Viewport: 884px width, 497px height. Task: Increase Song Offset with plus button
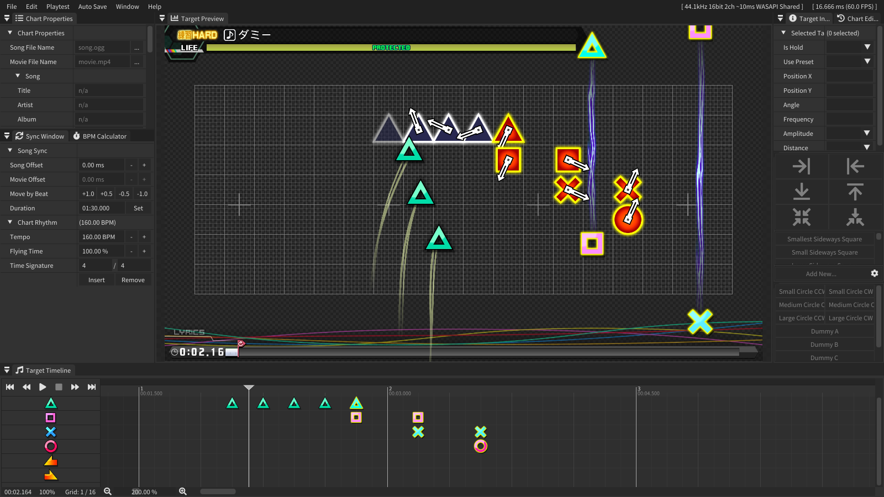coord(144,165)
